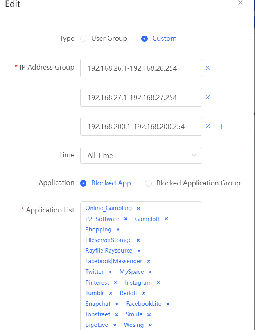Remove the Reddit tag
This screenshot has width=255, height=330.
coord(144,293)
